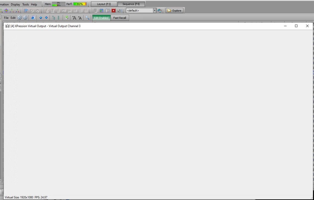The image size is (314, 200).
Task: Open the Tools menu
Action: [x=25, y=4]
